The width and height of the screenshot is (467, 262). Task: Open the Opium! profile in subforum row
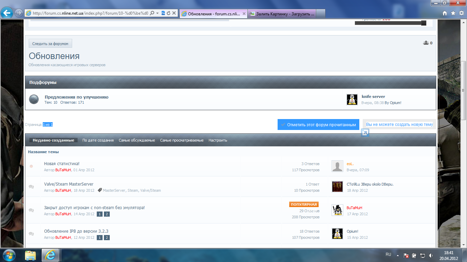coord(396,103)
